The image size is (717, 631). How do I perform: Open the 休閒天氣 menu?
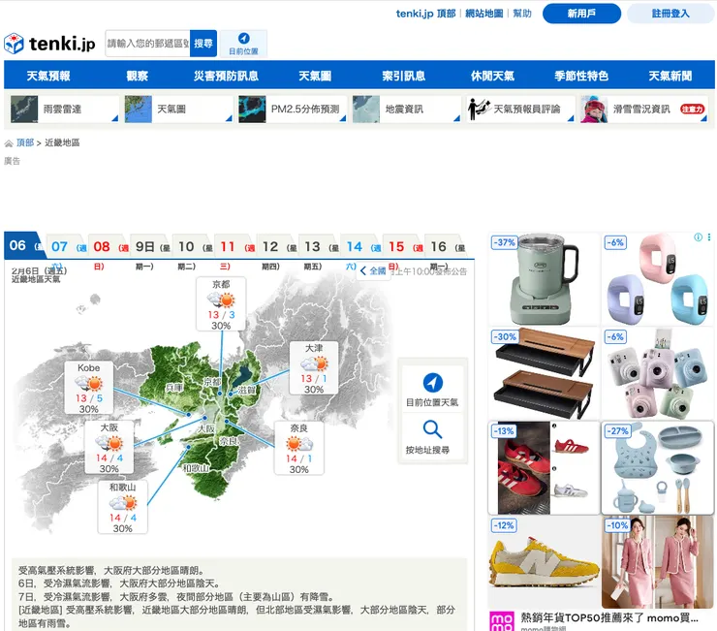coord(492,76)
